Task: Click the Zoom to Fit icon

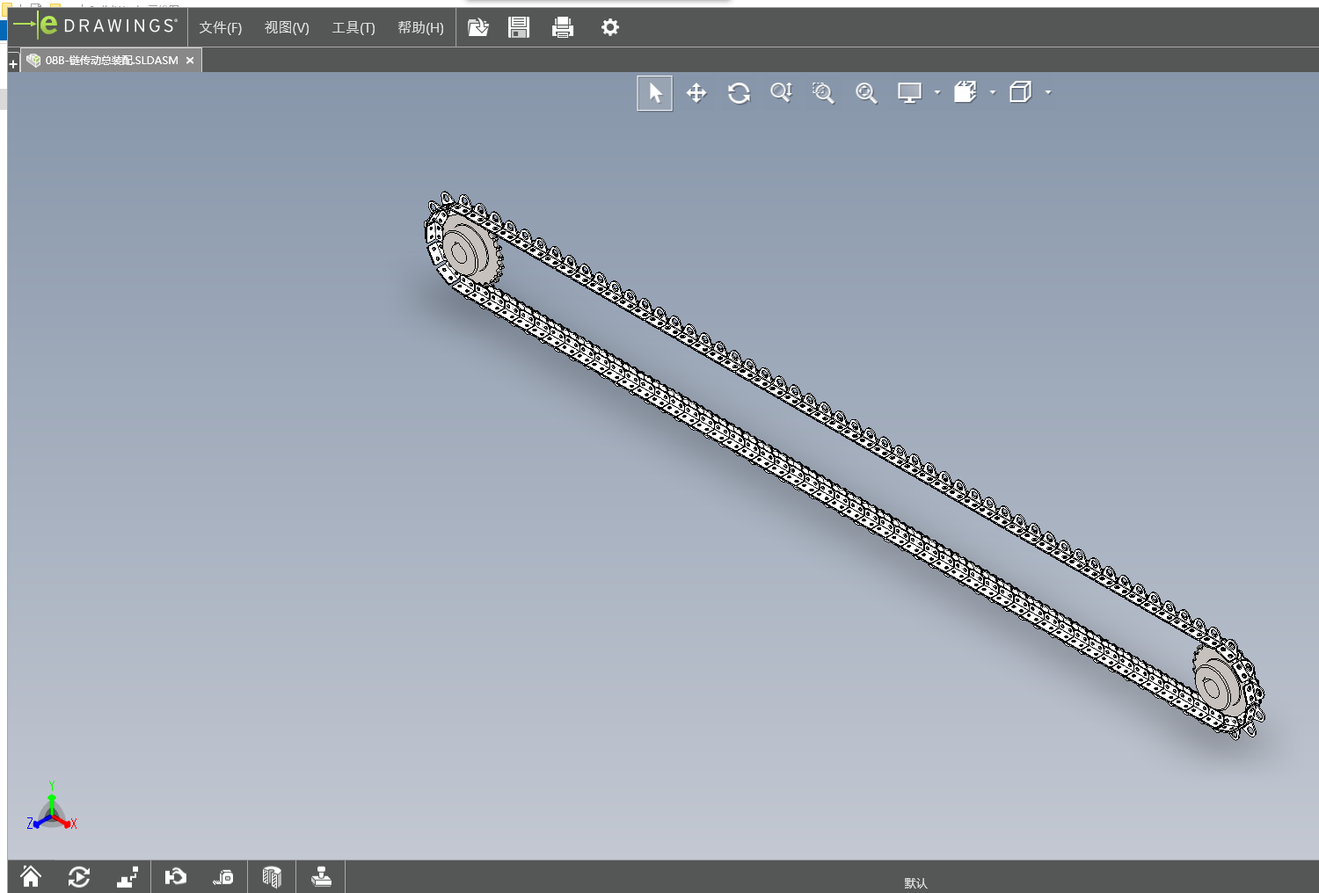Action: tap(866, 93)
